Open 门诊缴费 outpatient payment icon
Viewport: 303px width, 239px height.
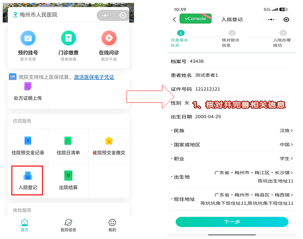[68, 38]
